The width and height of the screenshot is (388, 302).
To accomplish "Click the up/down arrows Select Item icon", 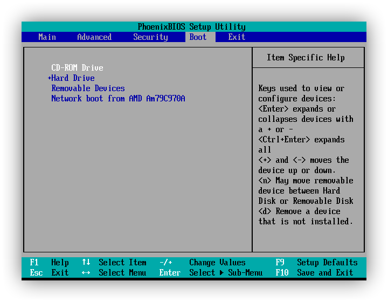I will click(x=86, y=263).
